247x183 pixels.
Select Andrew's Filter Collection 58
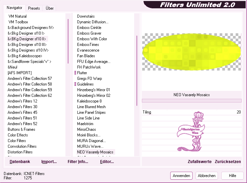(30, 84)
